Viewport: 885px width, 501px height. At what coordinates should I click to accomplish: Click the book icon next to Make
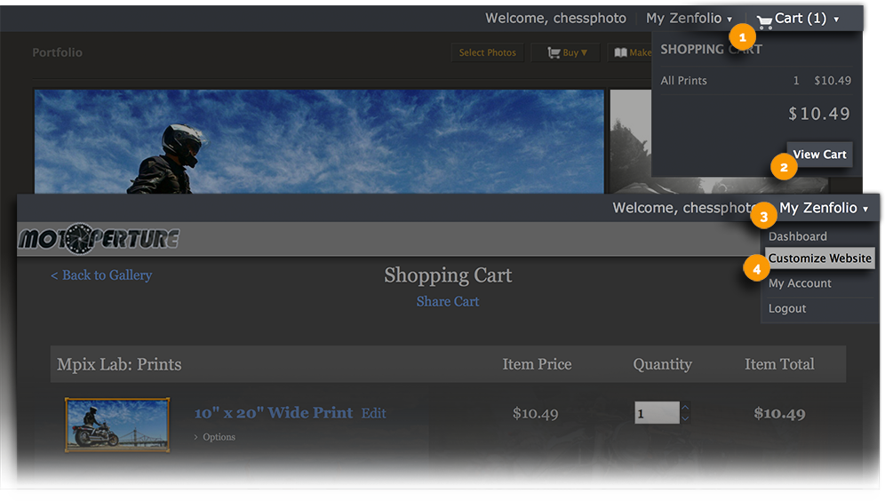(x=620, y=52)
